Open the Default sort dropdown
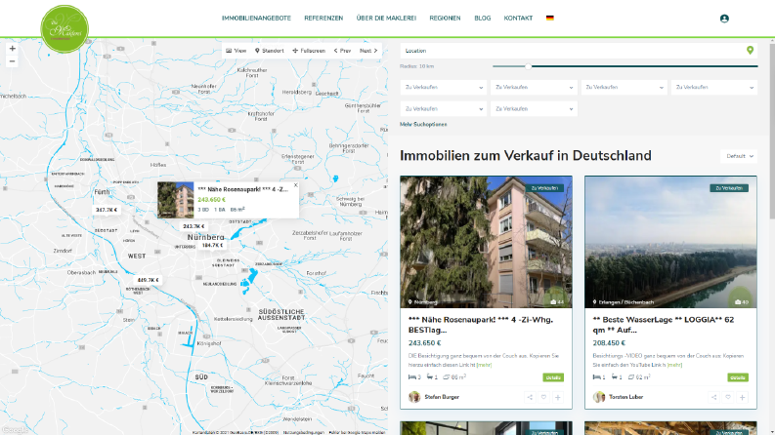The image size is (775, 435). (x=739, y=156)
